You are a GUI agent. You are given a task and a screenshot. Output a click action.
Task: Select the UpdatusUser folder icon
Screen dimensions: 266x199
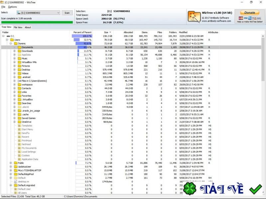coord(16,166)
